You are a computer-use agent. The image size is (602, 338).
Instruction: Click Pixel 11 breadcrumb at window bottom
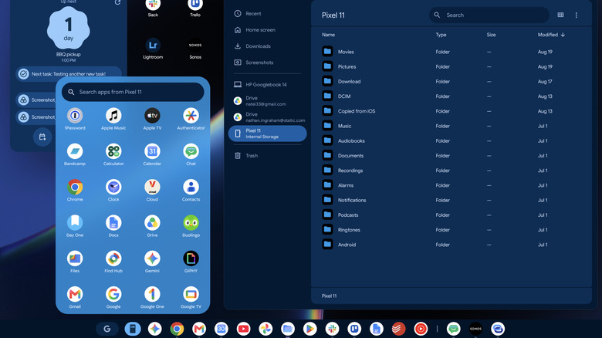[x=329, y=296]
